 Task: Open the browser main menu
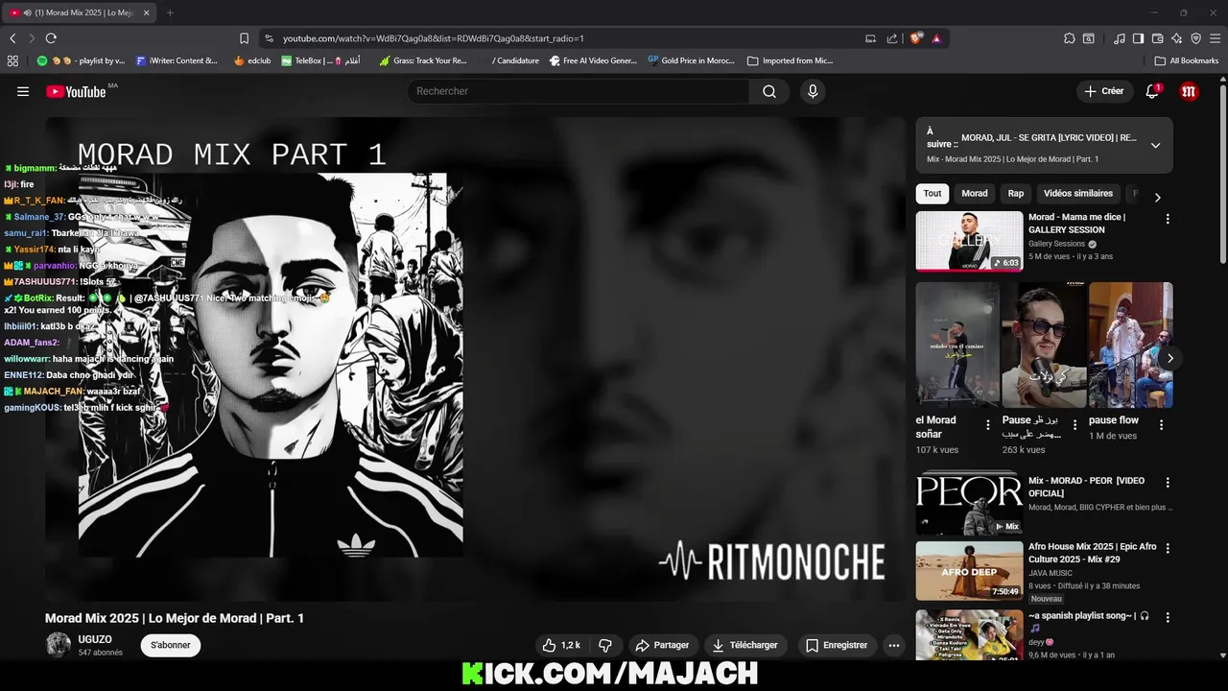[x=1215, y=38]
